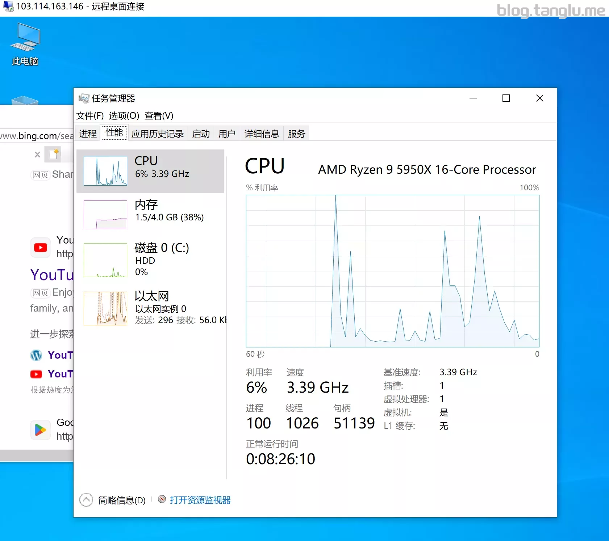Click the YouT link beside the red YouTube icon
The width and height of the screenshot is (609, 541).
point(61,374)
